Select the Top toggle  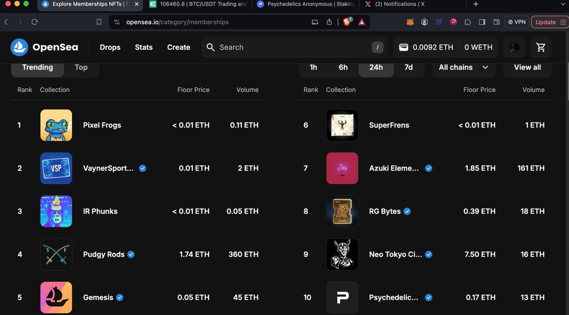point(81,67)
